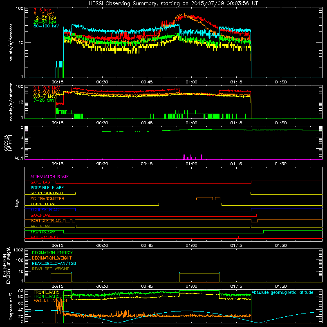327x327 pixels.
Task: Click the DECIMATION_WEIGHT legend label
Action: [52, 258]
